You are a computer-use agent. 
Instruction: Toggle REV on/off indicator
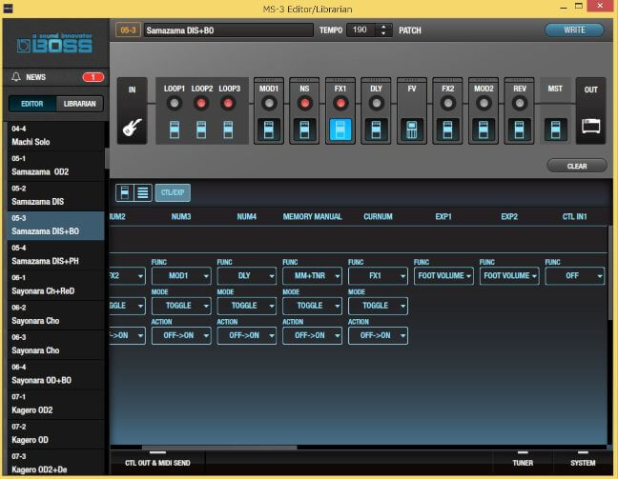[520, 104]
